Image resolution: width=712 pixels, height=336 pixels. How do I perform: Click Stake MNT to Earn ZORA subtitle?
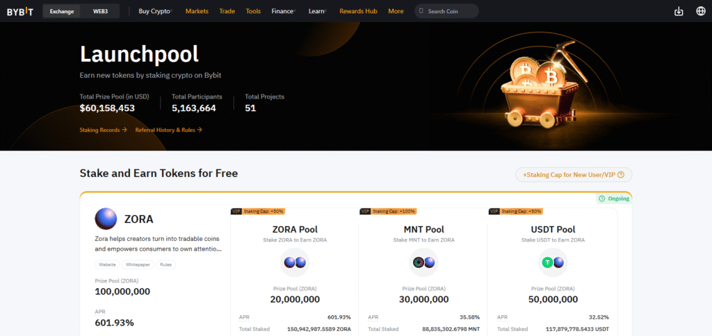(x=423, y=240)
